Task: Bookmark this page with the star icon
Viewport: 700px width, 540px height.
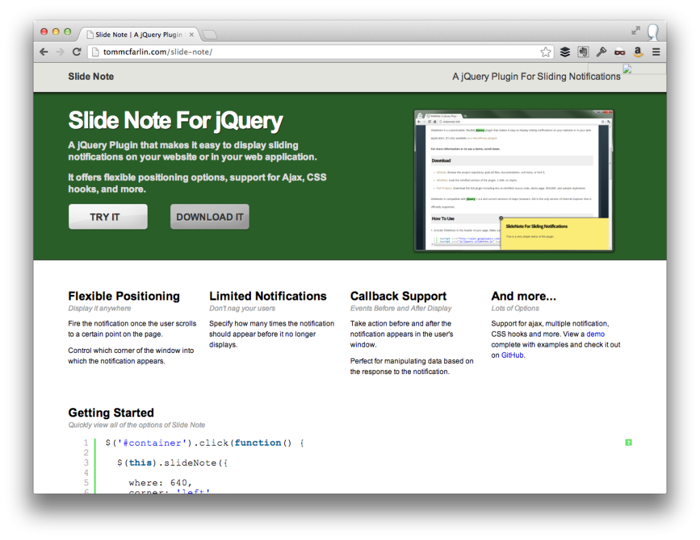Action: pos(545,52)
